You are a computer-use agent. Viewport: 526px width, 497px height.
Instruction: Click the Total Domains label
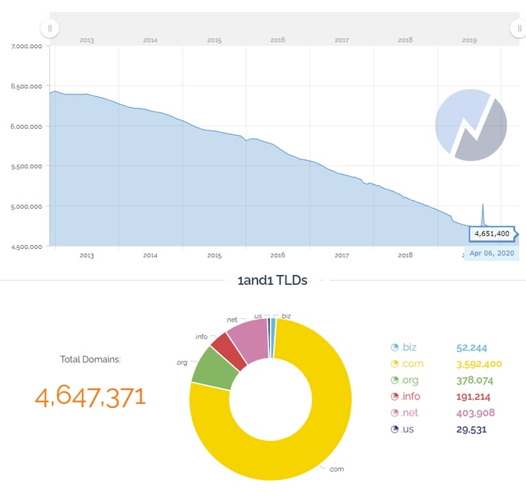90,359
